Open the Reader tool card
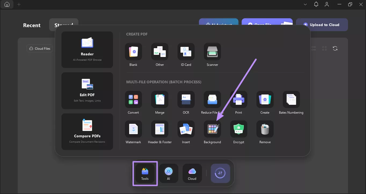 coord(87,50)
